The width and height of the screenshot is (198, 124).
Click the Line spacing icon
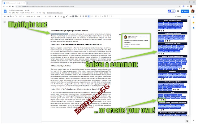(x=92, y=16)
